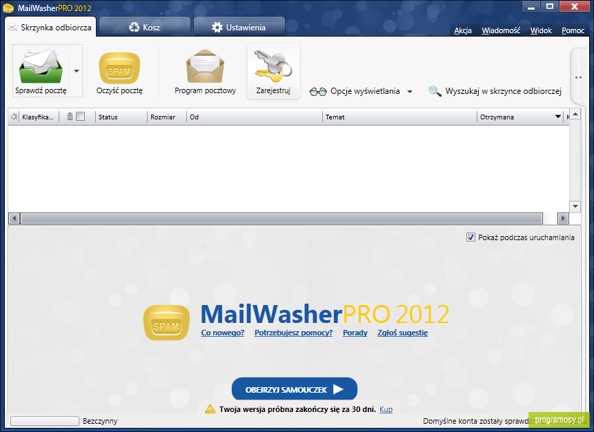Screen dimensions: 594x432
Task: Click the glasses icon for Opcje wyświetlania
Action: tap(318, 91)
